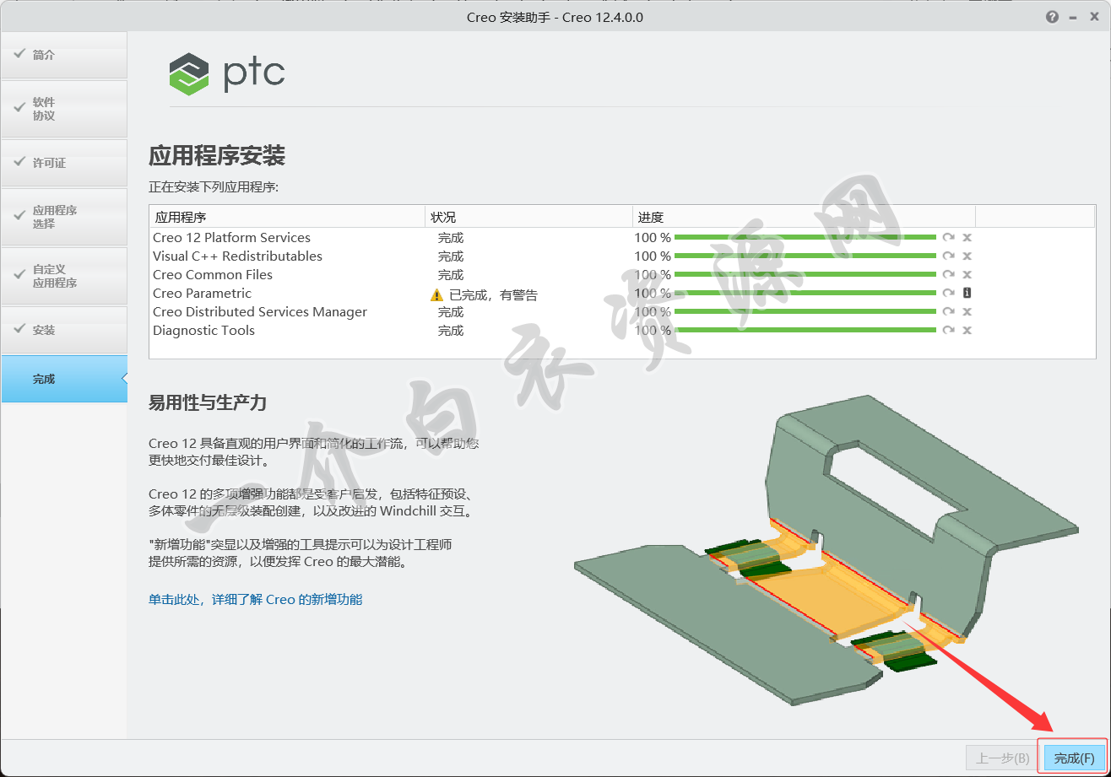The image size is (1111, 777).
Task: Click 完成 status of Visual C++ Redistributables
Action: [451, 256]
